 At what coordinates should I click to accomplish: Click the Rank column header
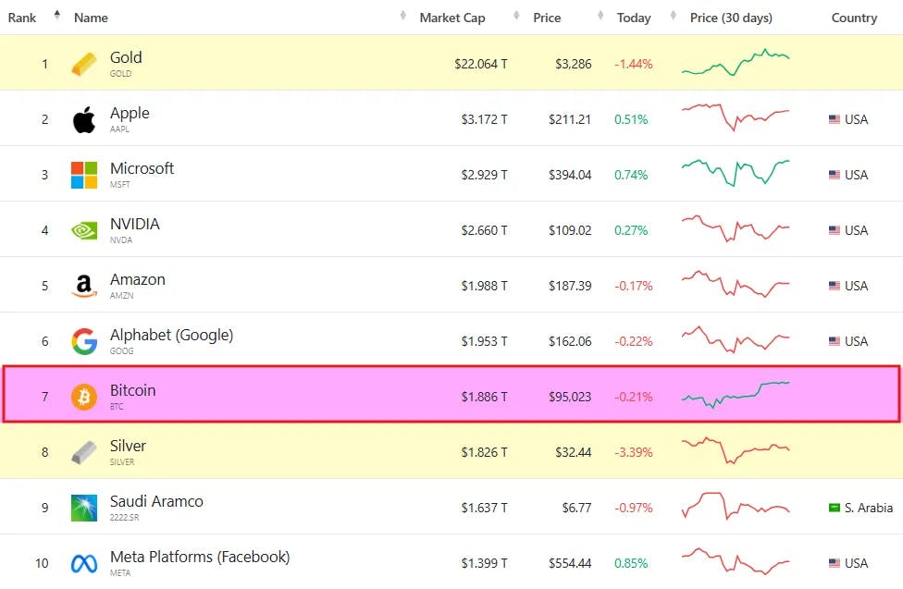22,18
